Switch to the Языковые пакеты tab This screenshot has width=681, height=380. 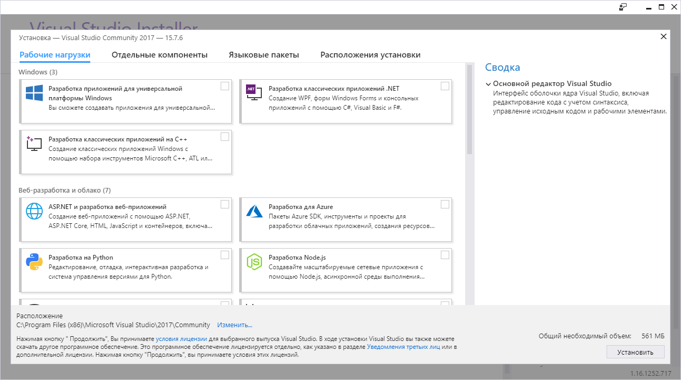point(264,55)
